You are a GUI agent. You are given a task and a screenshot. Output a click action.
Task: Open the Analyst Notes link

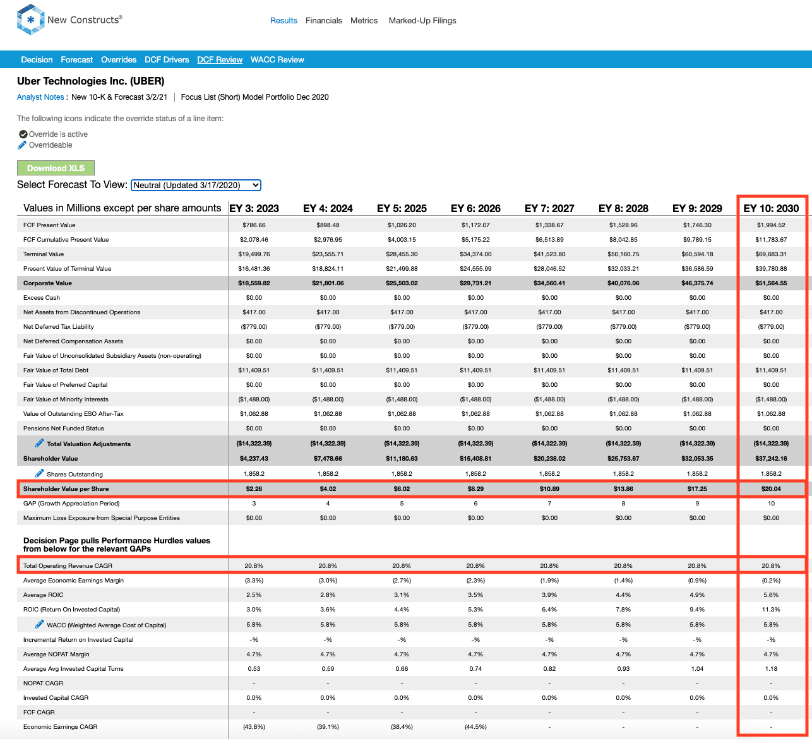pyautogui.click(x=40, y=97)
